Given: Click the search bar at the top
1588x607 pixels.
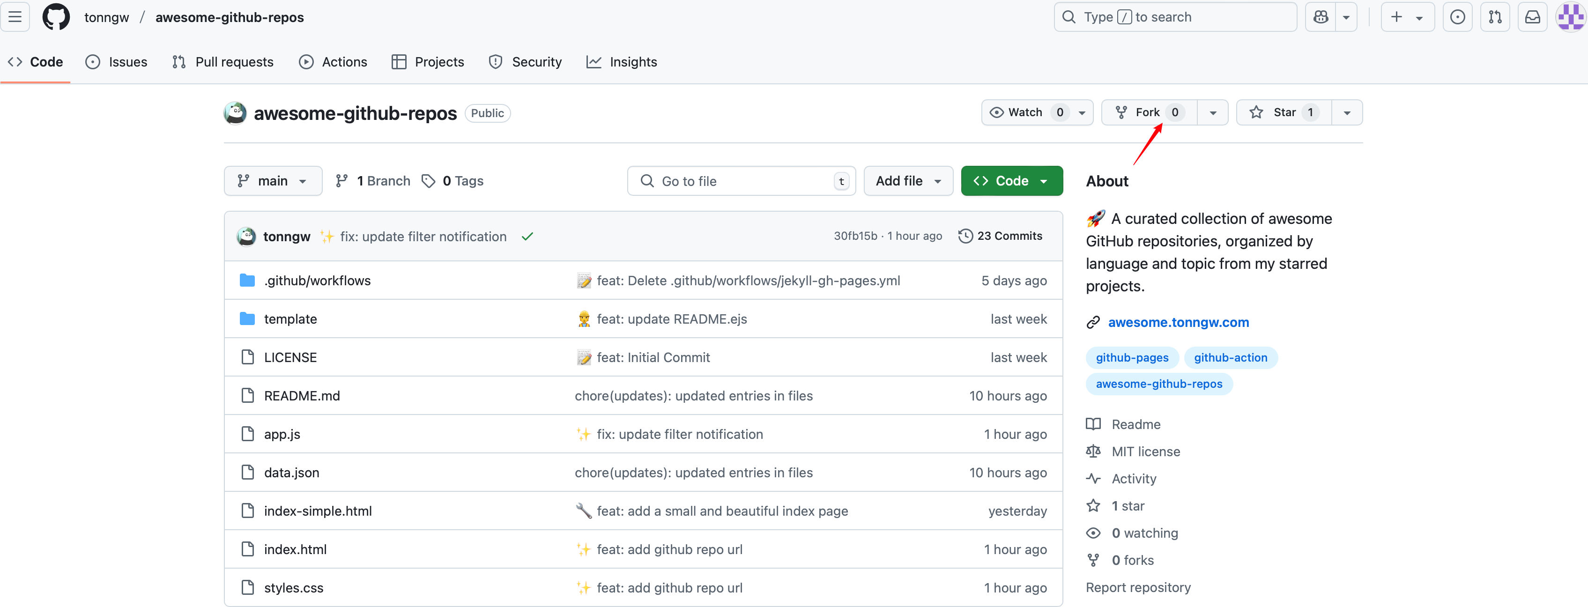Looking at the screenshot, I should (1175, 17).
